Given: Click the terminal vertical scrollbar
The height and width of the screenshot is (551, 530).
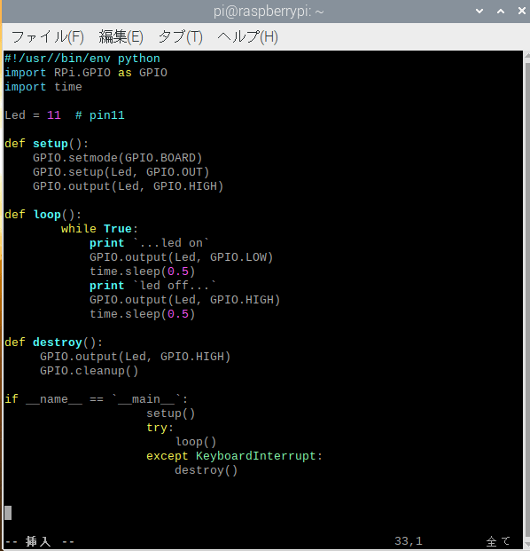Looking at the screenshot, I should point(526,299).
